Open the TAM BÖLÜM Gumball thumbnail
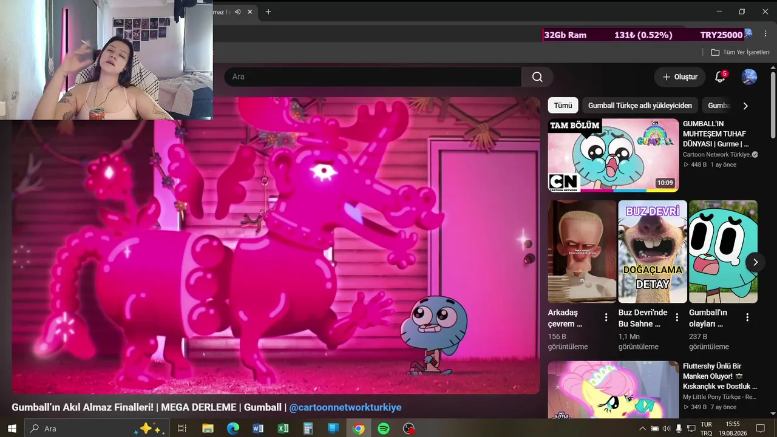The width and height of the screenshot is (777, 437). click(x=613, y=155)
